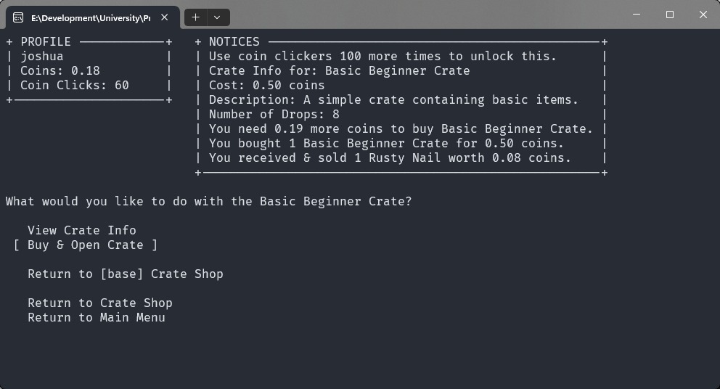Click the PROFILE panel header
Image resolution: width=720 pixels, height=389 pixels.
46,41
